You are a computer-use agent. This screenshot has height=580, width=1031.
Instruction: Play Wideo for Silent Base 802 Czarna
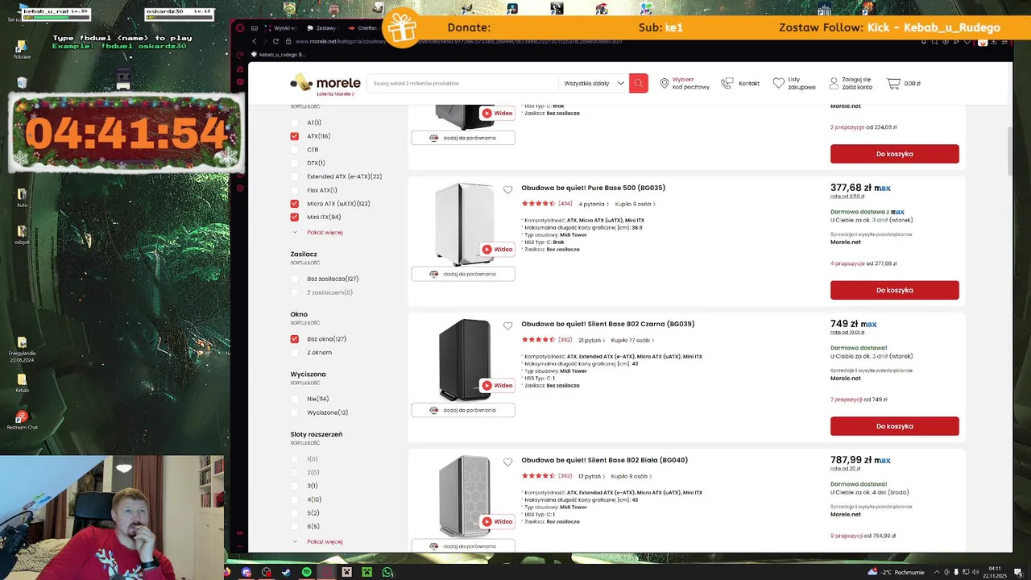coord(497,385)
